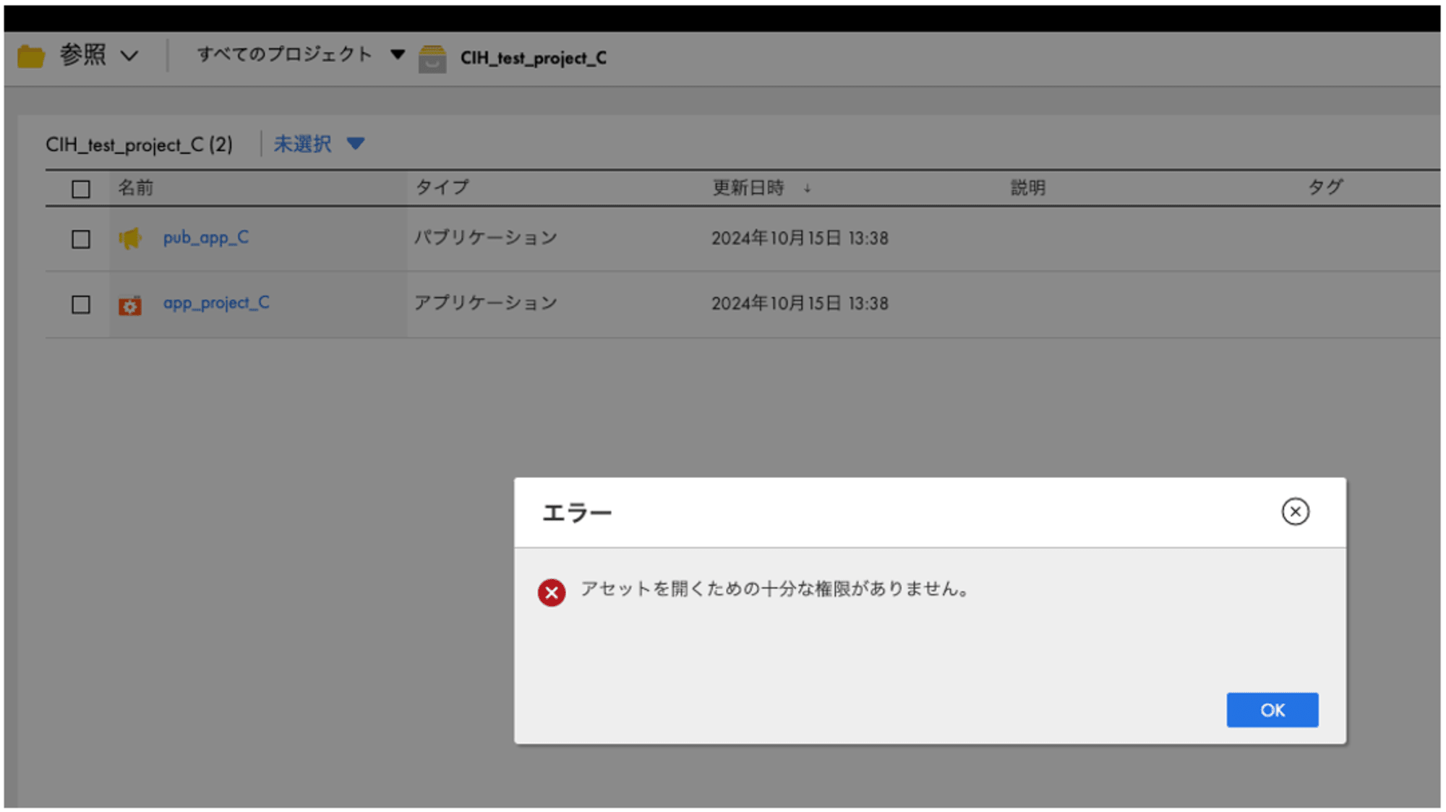Image resolution: width=1446 pixels, height=812 pixels.
Task: Toggle the select-all checkbox in header
Action: point(81,189)
